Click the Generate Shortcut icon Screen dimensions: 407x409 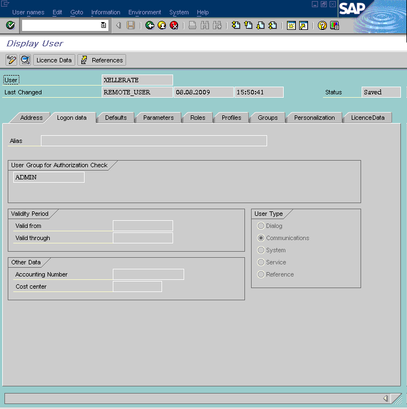tap(304, 25)
